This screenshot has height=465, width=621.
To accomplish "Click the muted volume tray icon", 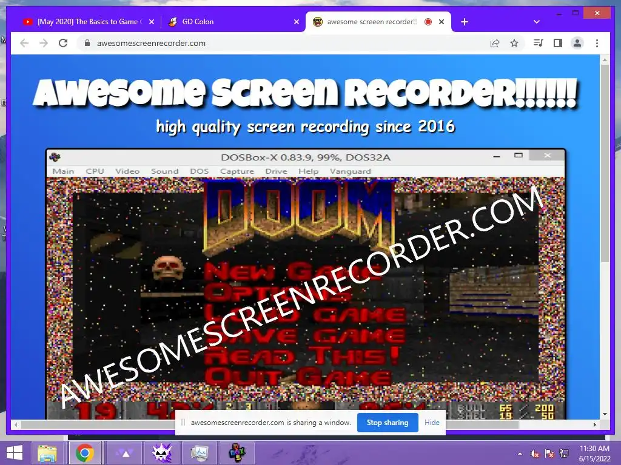I will click(535, 453).
